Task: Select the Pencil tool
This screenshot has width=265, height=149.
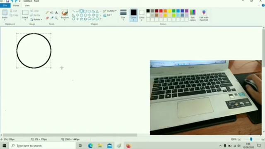Action: (47, 13)
